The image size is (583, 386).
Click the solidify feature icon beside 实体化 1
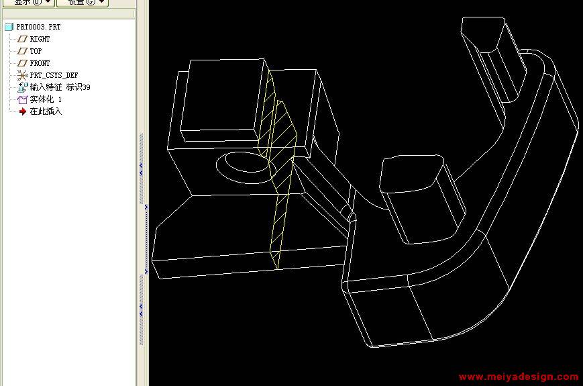[x=23, y=99]
